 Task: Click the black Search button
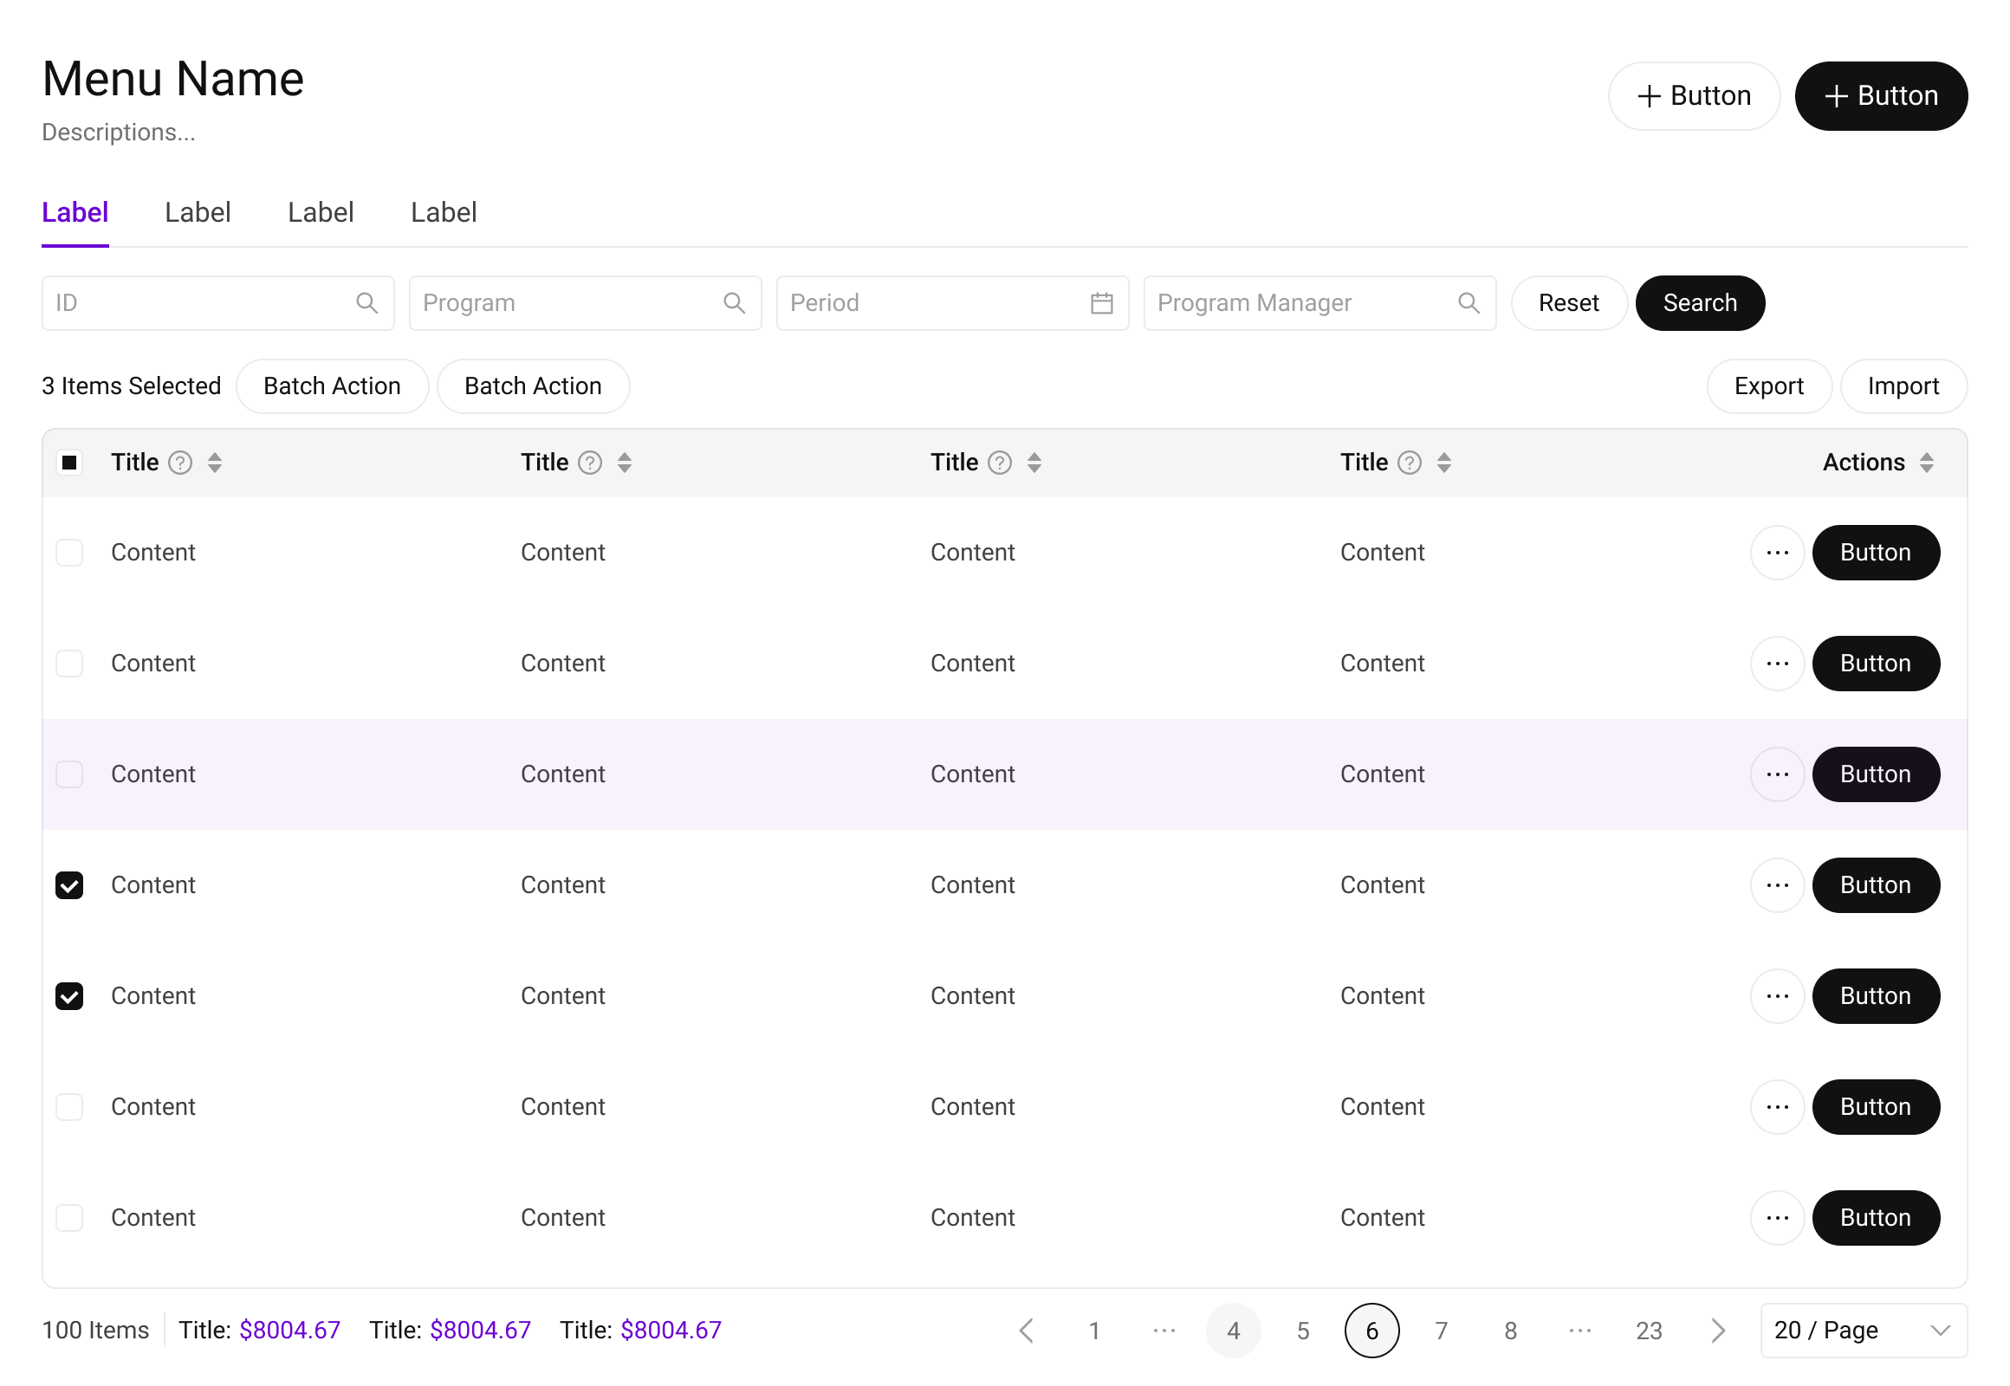[x=1699, y=303]
